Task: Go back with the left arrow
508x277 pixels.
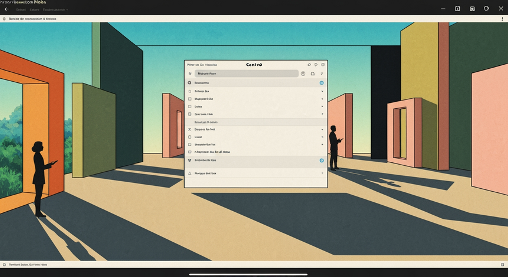Action: pos(6,9)
